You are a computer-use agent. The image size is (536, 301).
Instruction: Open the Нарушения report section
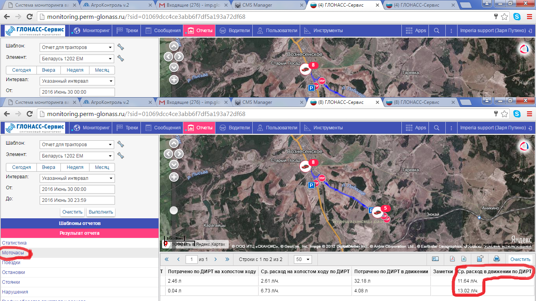(15, 292)
